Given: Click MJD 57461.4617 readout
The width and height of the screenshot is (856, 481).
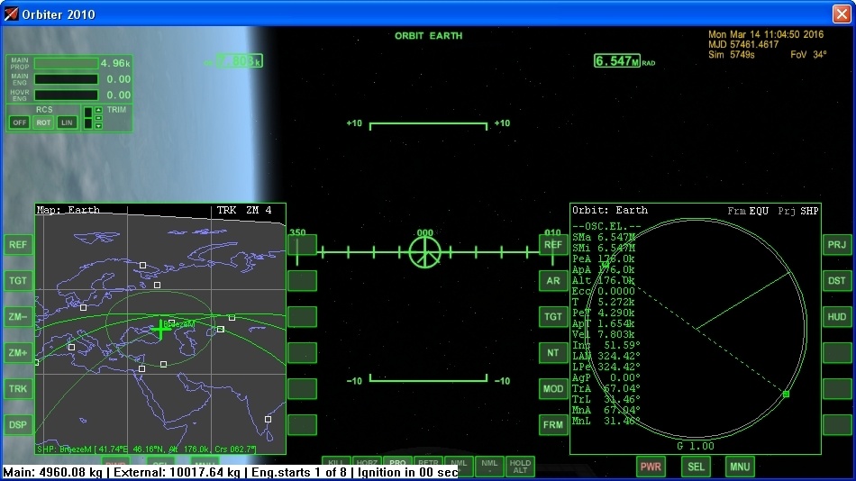Looking at the screenshot, I should (x=743, y=44).
